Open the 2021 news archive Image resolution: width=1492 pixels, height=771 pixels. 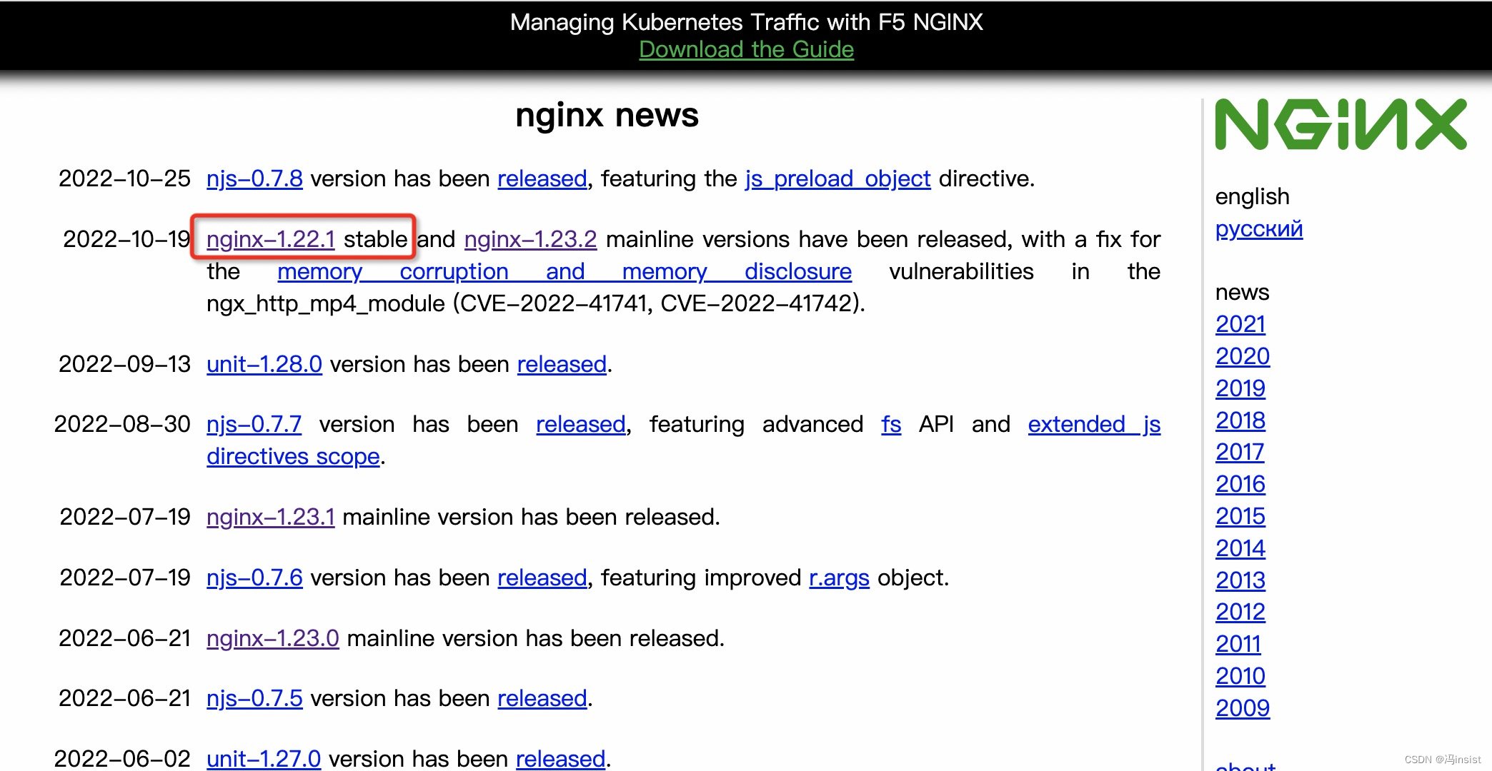coord(1240,324)
